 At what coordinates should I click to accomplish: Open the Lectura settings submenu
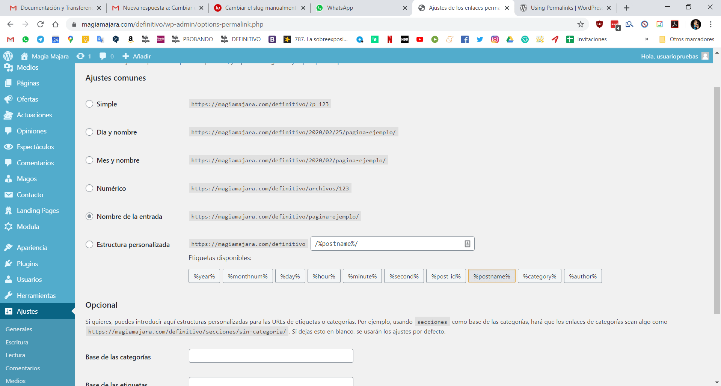[x=15, y=355]
